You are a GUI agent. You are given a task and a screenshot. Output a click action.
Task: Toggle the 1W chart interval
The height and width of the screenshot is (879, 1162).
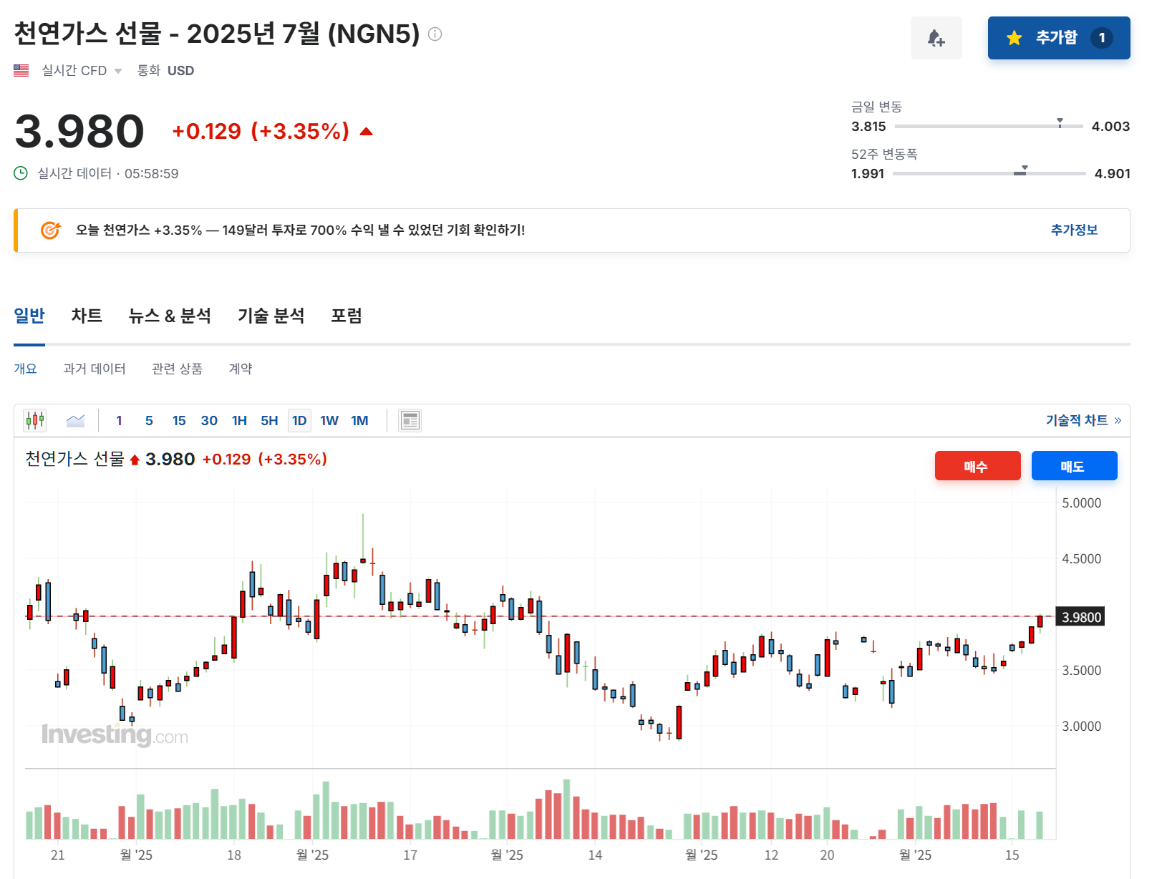(x=329, y=420)
